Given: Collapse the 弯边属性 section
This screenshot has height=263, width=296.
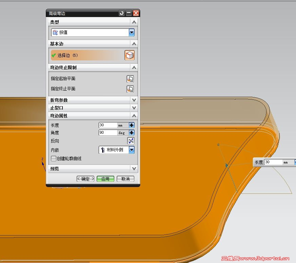Looking at the screenshot, I should pos(134,116).
